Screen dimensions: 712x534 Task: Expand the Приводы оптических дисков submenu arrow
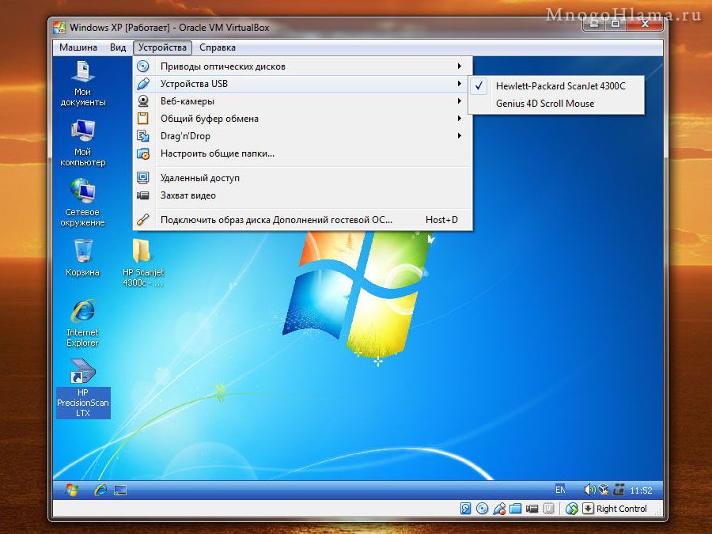pyautogui.click(x=460, y=66)
